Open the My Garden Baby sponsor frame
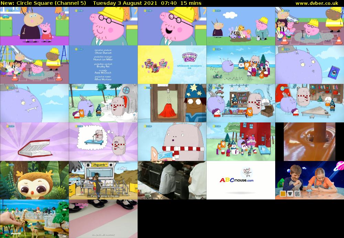This screenshot has height=238, width=344. [172, 65]
